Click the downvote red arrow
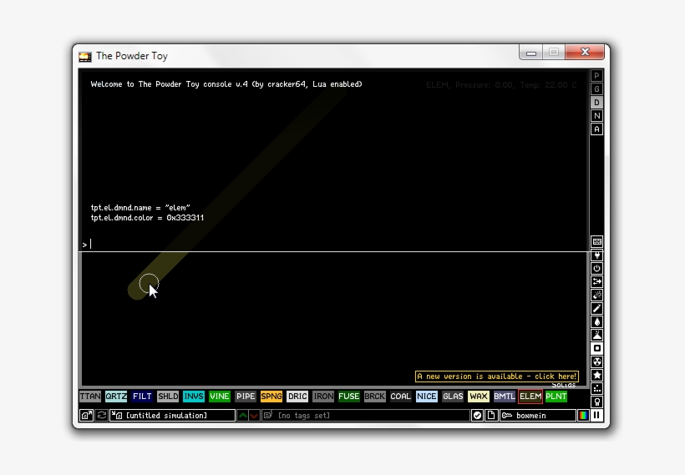Image resolution: width=685 pixels, height=475 pixels. (x=254, y=415)
